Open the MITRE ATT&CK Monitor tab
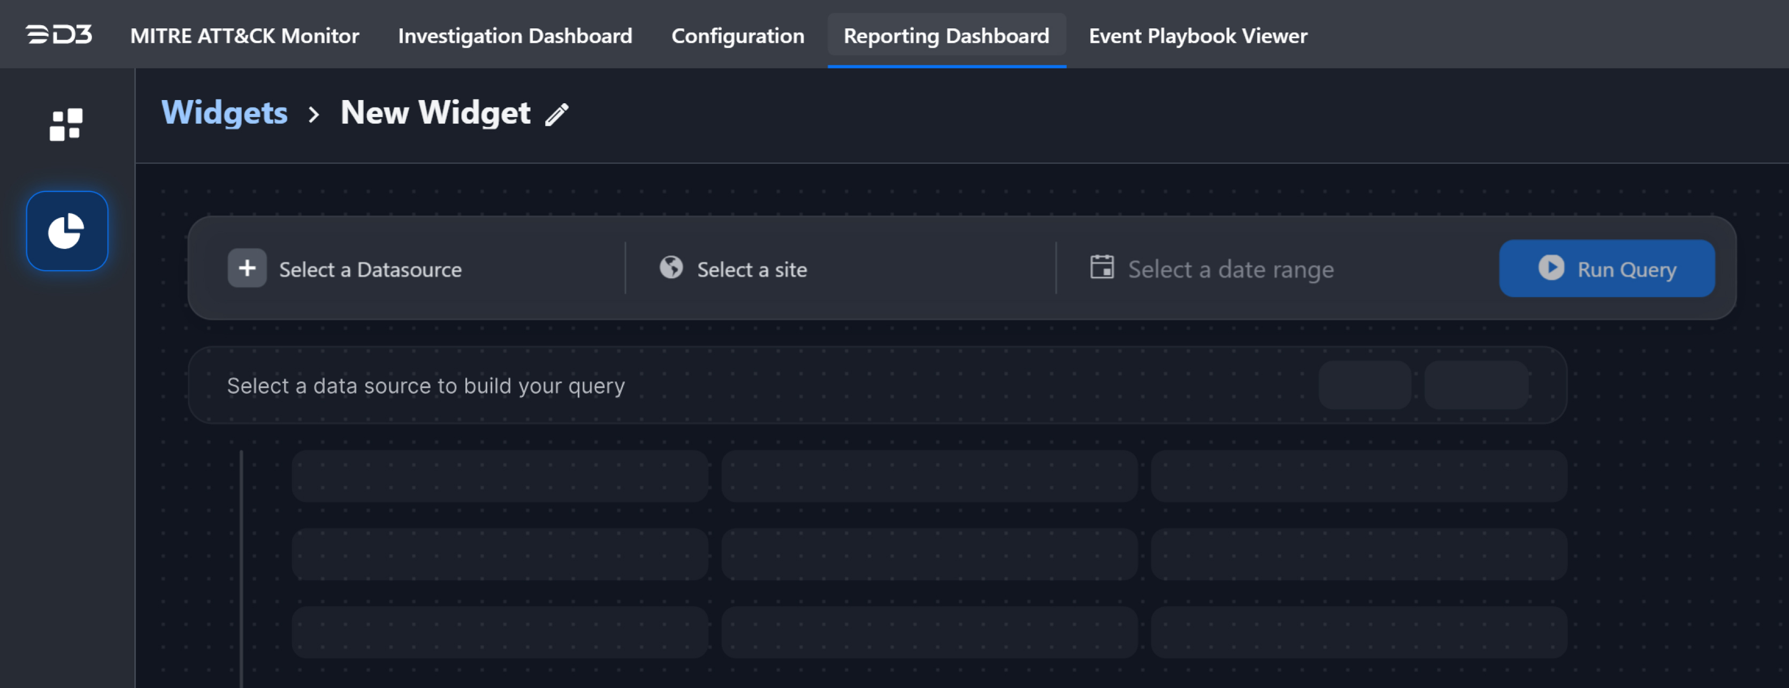Image resolution: width=1789 pixels, height=688 pixels. [244, 35]
